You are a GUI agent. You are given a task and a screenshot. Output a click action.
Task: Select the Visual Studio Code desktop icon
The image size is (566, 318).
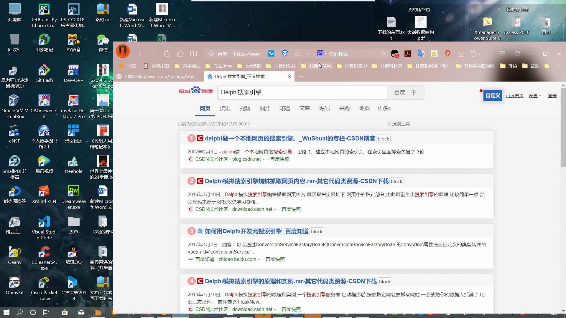[44, 228]
